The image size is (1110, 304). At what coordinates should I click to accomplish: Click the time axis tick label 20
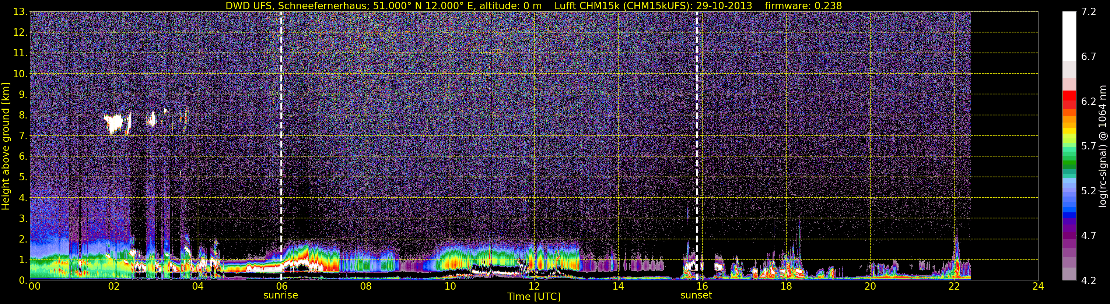pyautogui.click(x=870, y=287)
